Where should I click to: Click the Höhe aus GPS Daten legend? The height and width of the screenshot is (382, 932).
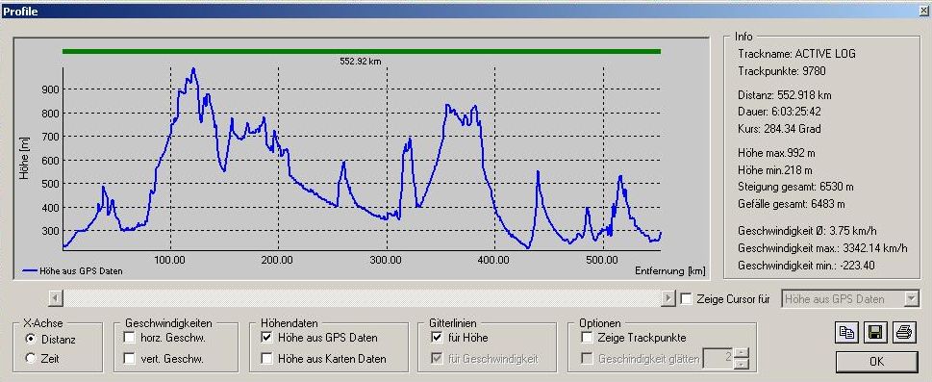click(72, 270)
